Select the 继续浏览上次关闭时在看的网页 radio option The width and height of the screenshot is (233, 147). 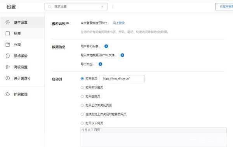tap(82, 114)
